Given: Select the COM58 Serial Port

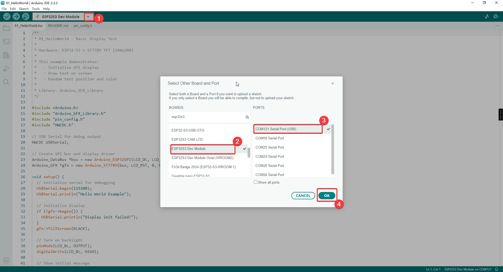Looking at the screenshot, I should point(292,174).
